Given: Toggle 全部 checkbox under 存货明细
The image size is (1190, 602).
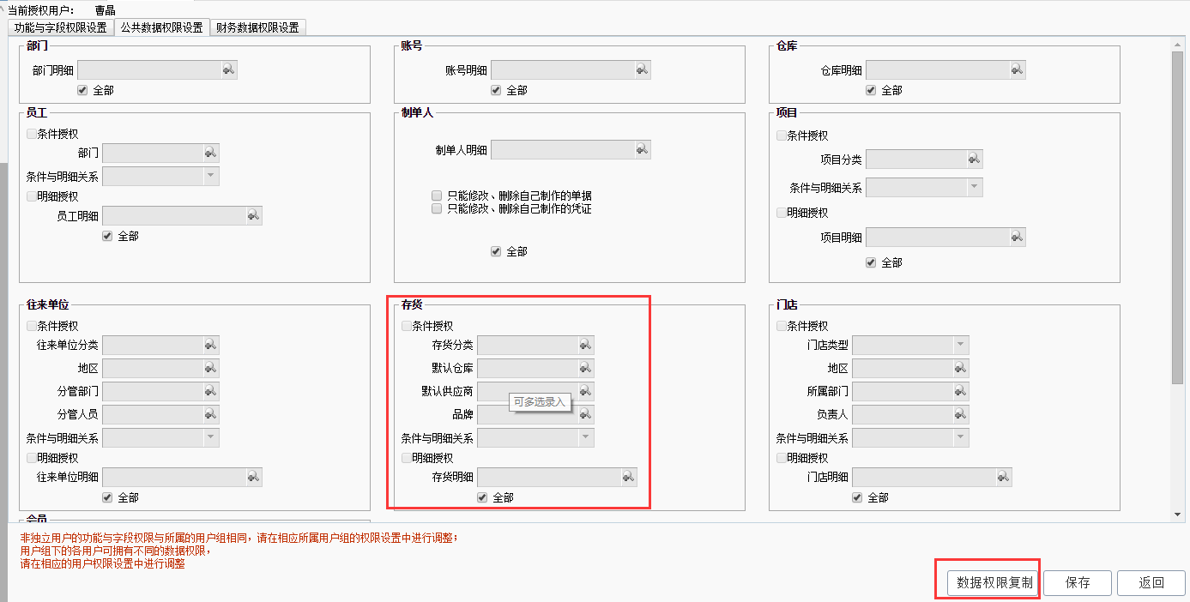Looking at the screenshot, I should [x=482, y=497].
